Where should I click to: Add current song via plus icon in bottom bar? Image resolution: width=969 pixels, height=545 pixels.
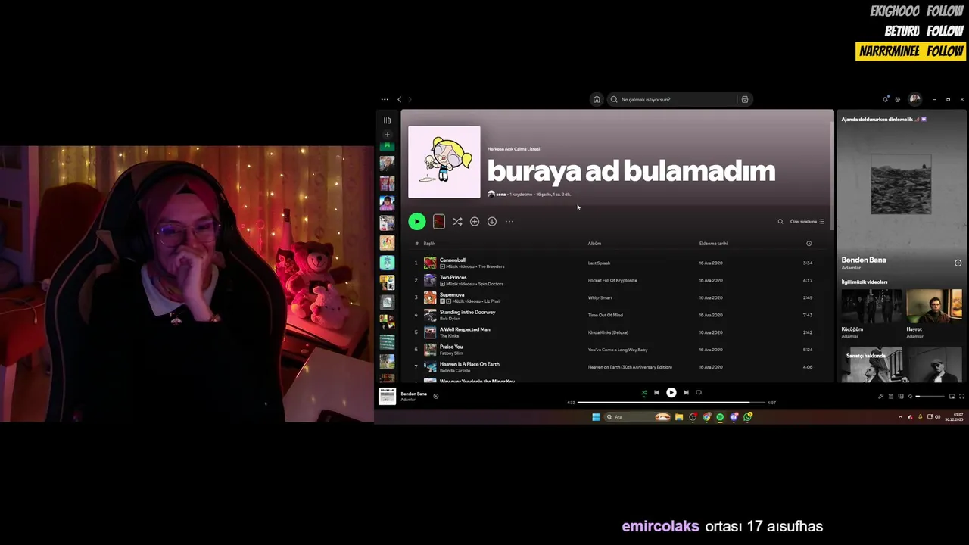coord(436,396)
